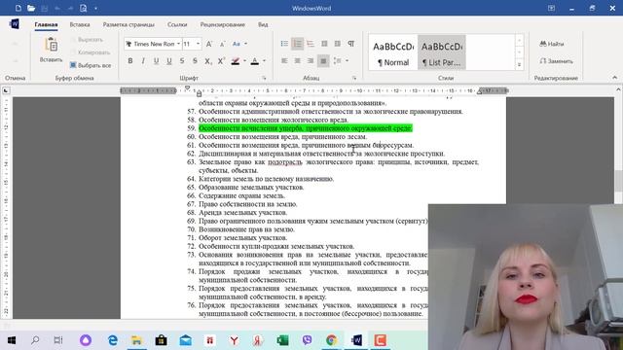
Task: Open Шрифт dialog launcher
Action: pos(264,78)
